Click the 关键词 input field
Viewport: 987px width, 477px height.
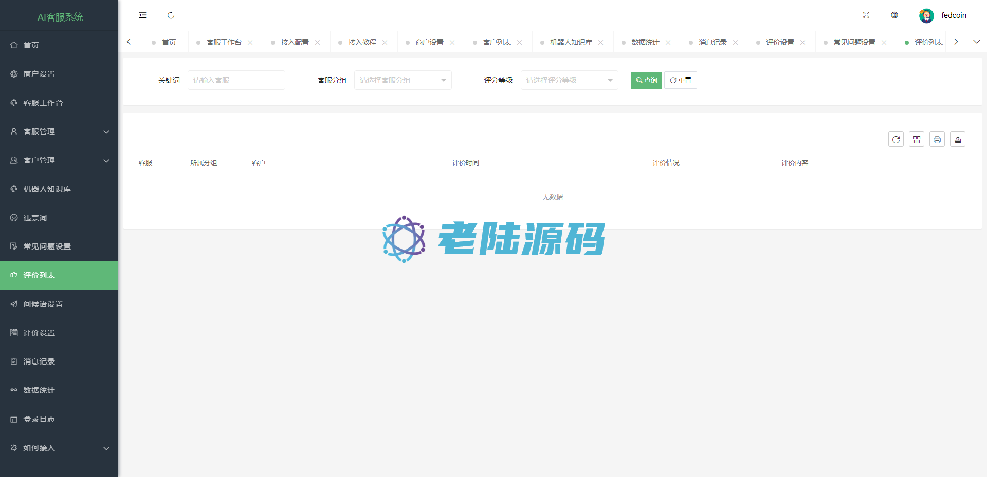(x=236, y=80)
